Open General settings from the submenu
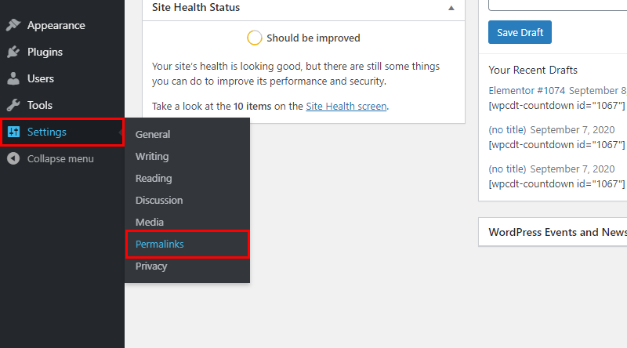Viewport: 627px width, 348px height. point(153,134)
